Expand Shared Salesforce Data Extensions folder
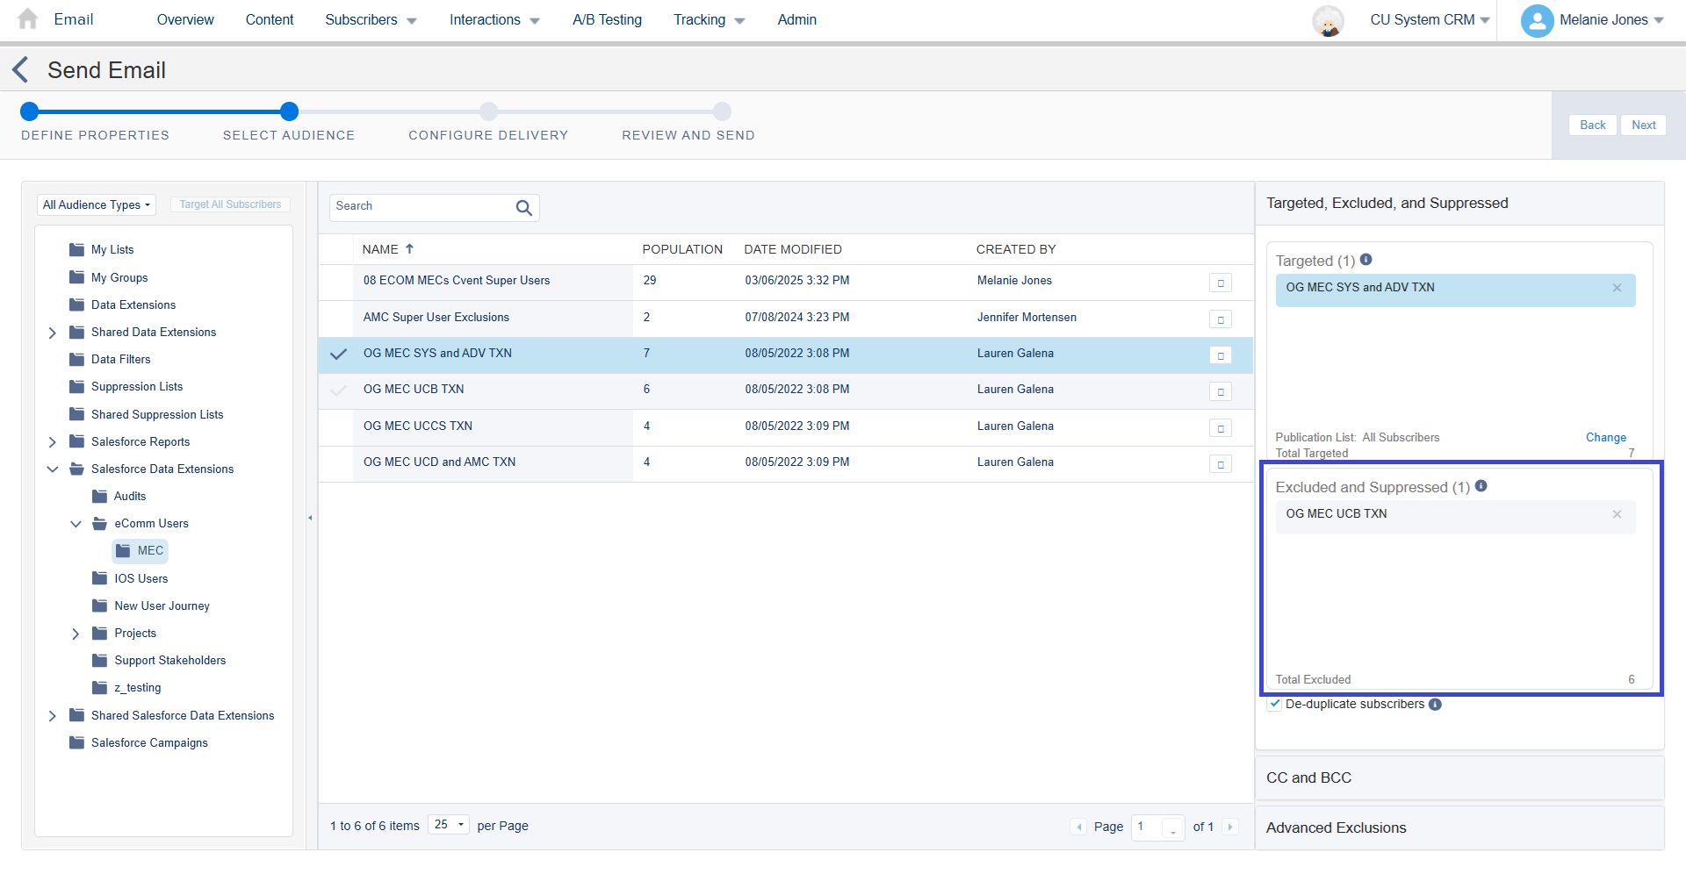The width and height of the screenshot is (1686, 874). (x=52, y=716)
